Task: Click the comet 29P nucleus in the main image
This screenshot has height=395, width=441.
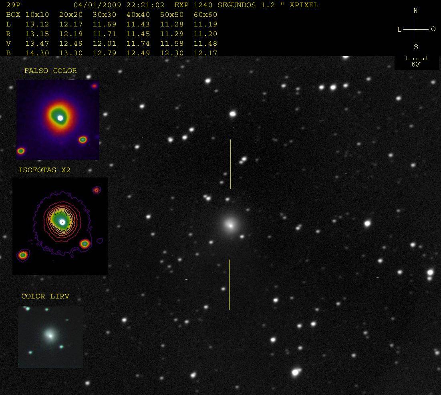Action: [230, 226]
